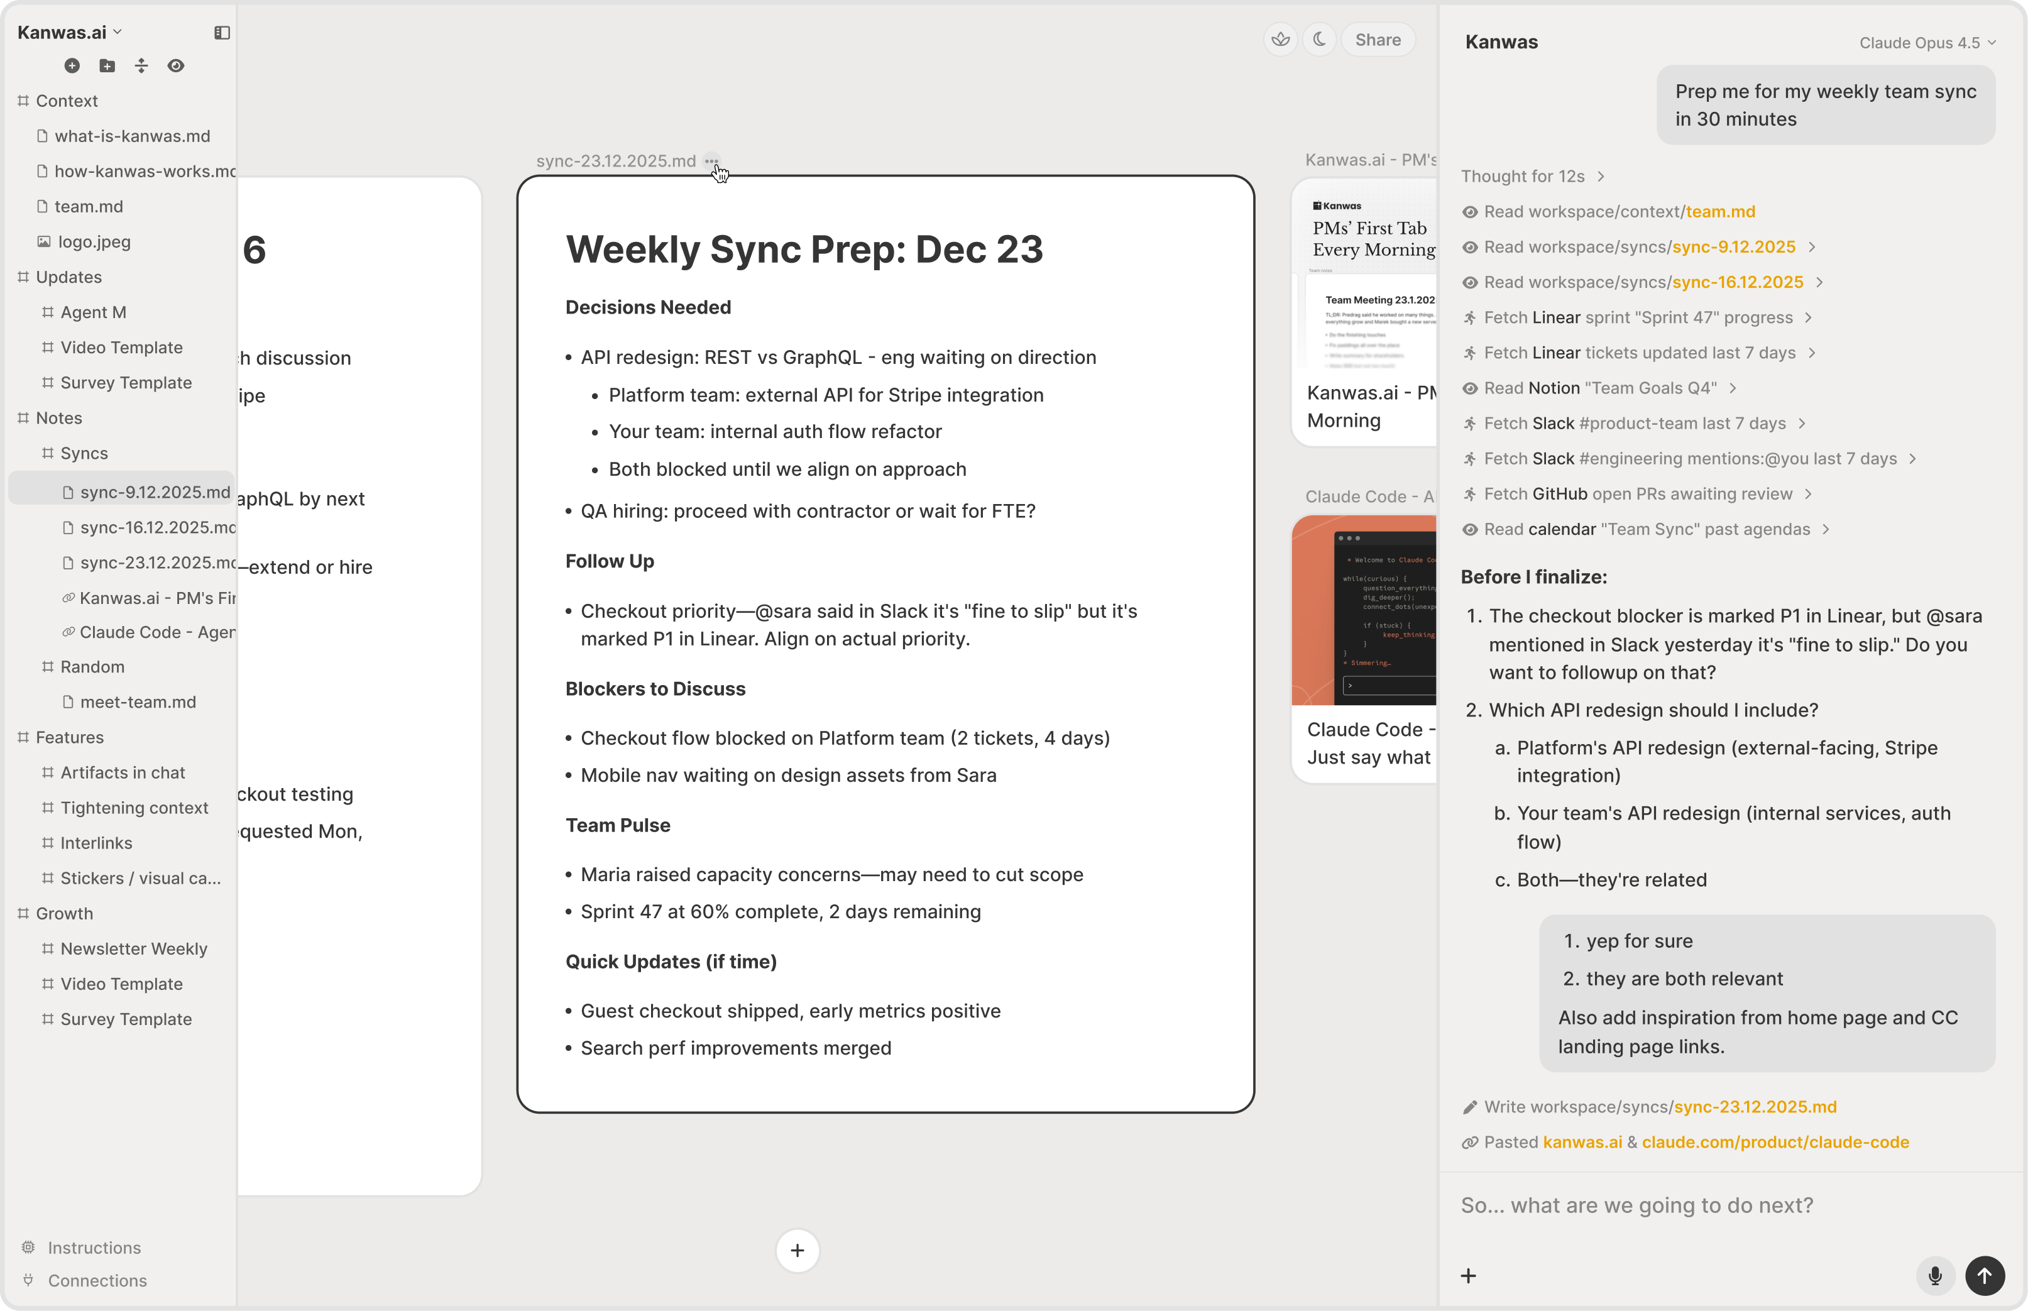
Task: Expand the 'Thought for 12s' disclosure
Action: [1532, 176]
